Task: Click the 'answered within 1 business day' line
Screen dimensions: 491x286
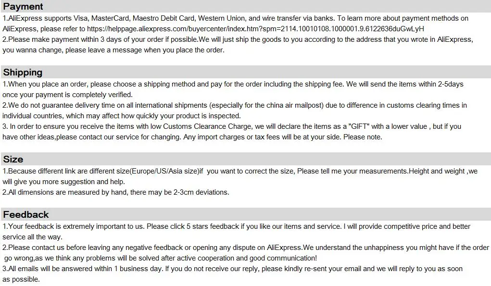Action: point(232,269)
